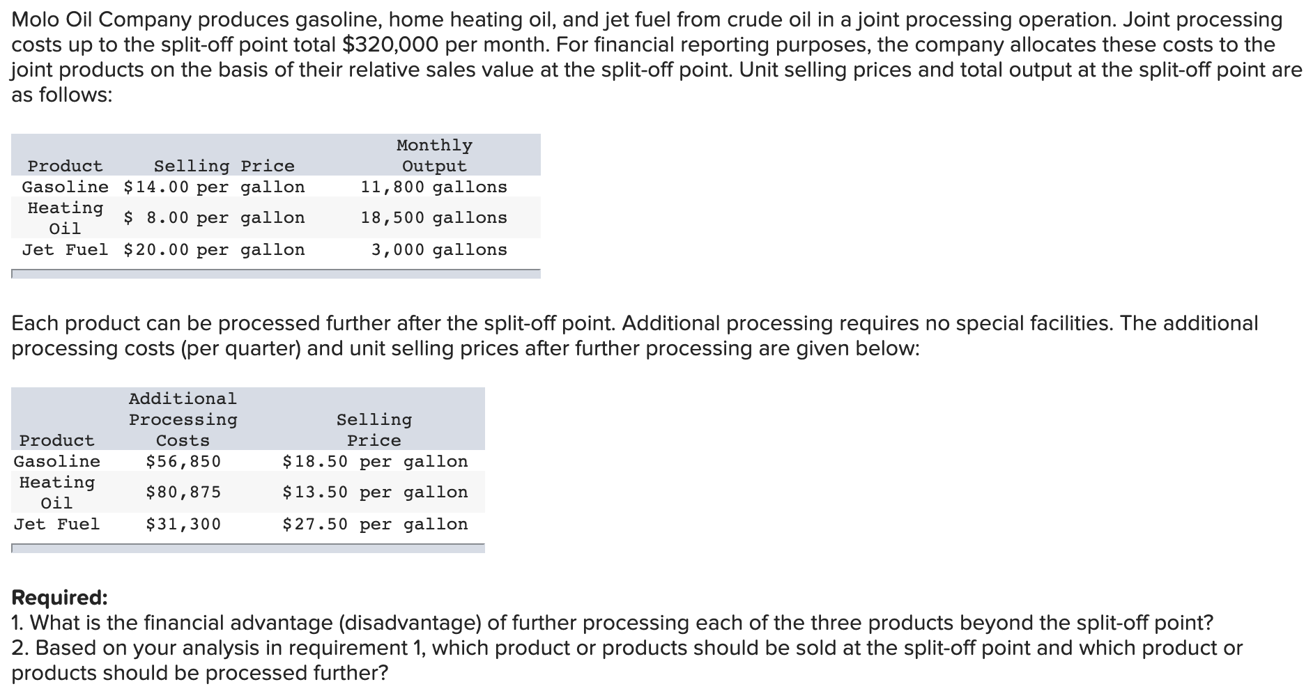This screenshot has height=698, width=1313.
Task: Click requirement 2 text about split-off decision
Action: (x=627, y=660)
